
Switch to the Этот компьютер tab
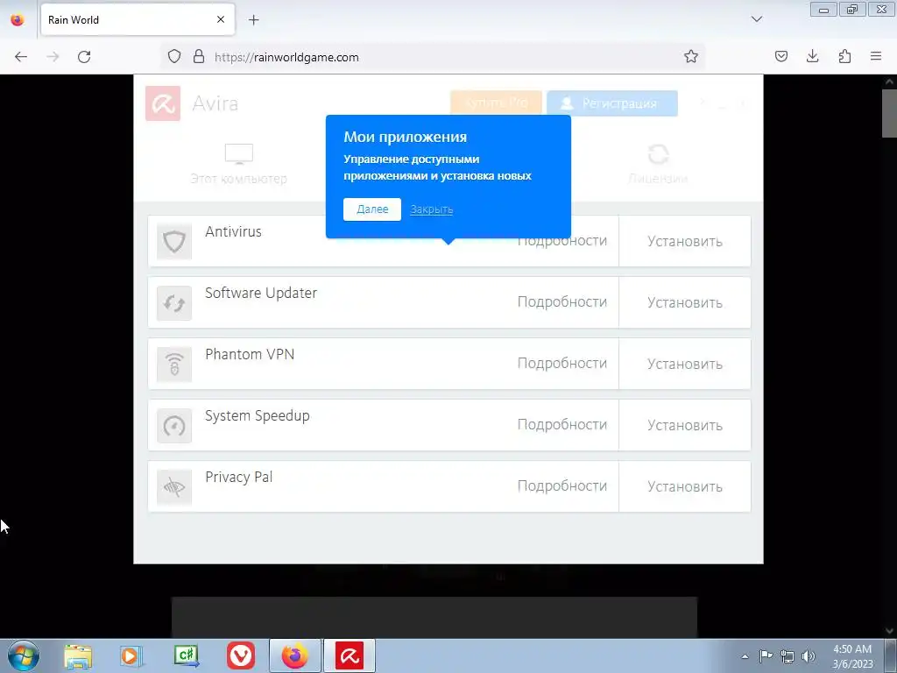238,165
